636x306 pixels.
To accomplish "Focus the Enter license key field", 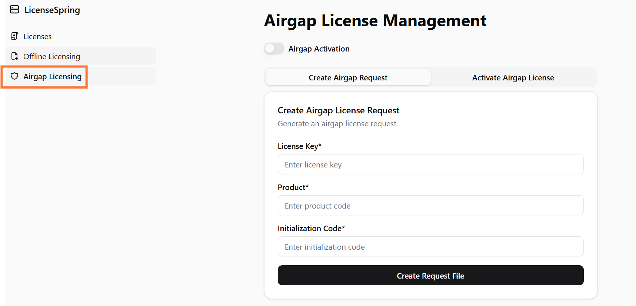I will point(430,164).
